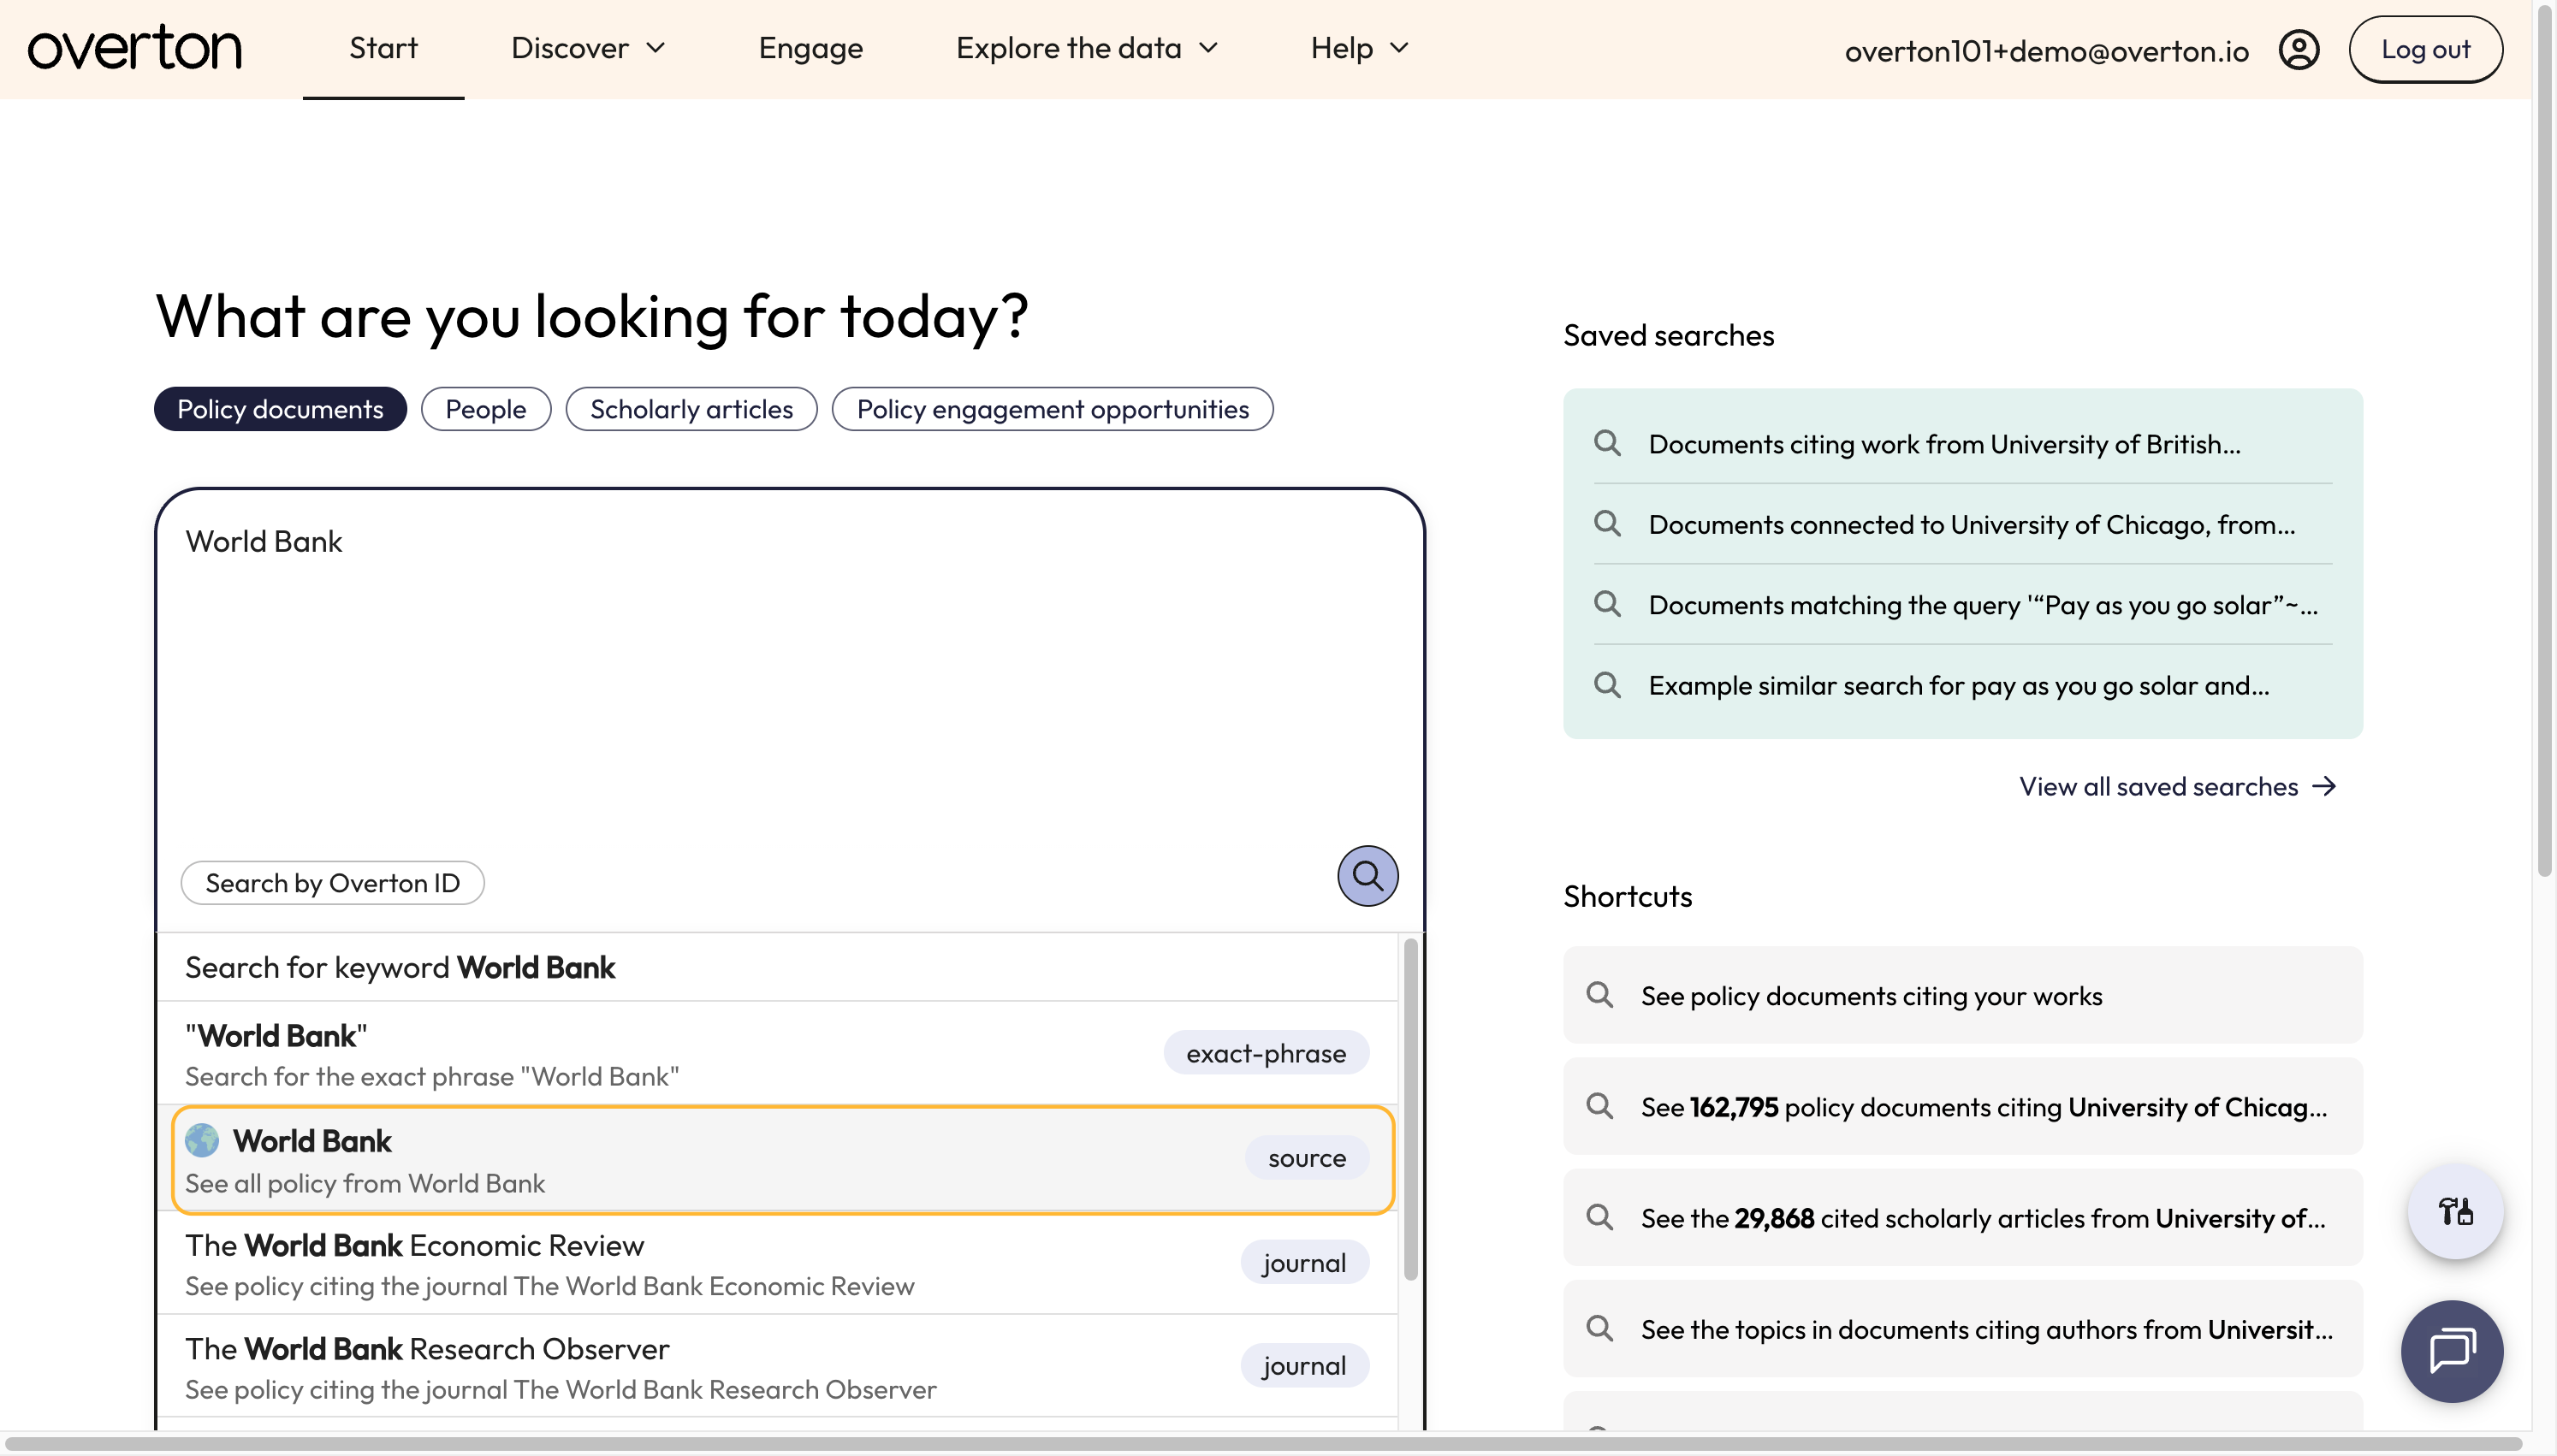
Task: Click the World Bank globe source icon
Action: 202,1140
